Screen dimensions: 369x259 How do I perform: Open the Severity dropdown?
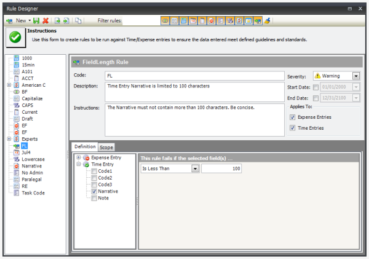[x=356, y=76]
